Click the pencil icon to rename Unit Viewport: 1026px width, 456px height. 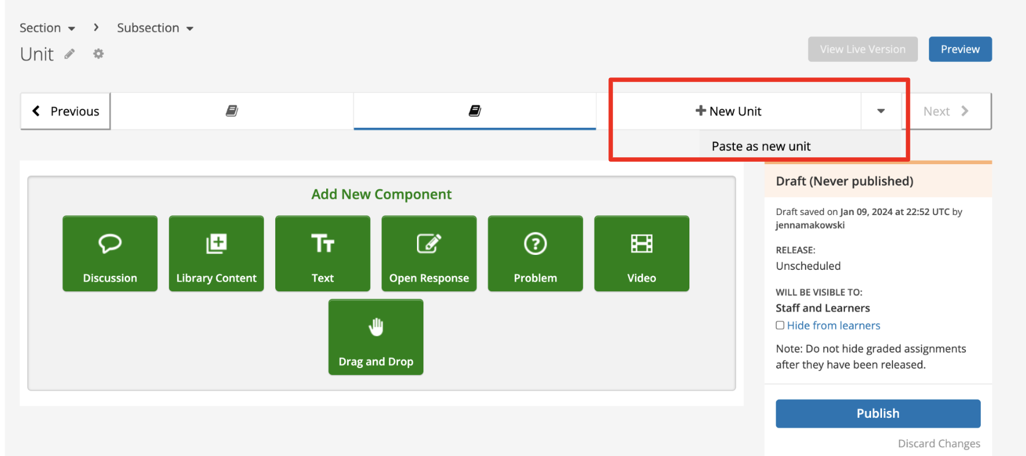pyautogui.click(x=69, y=54)
